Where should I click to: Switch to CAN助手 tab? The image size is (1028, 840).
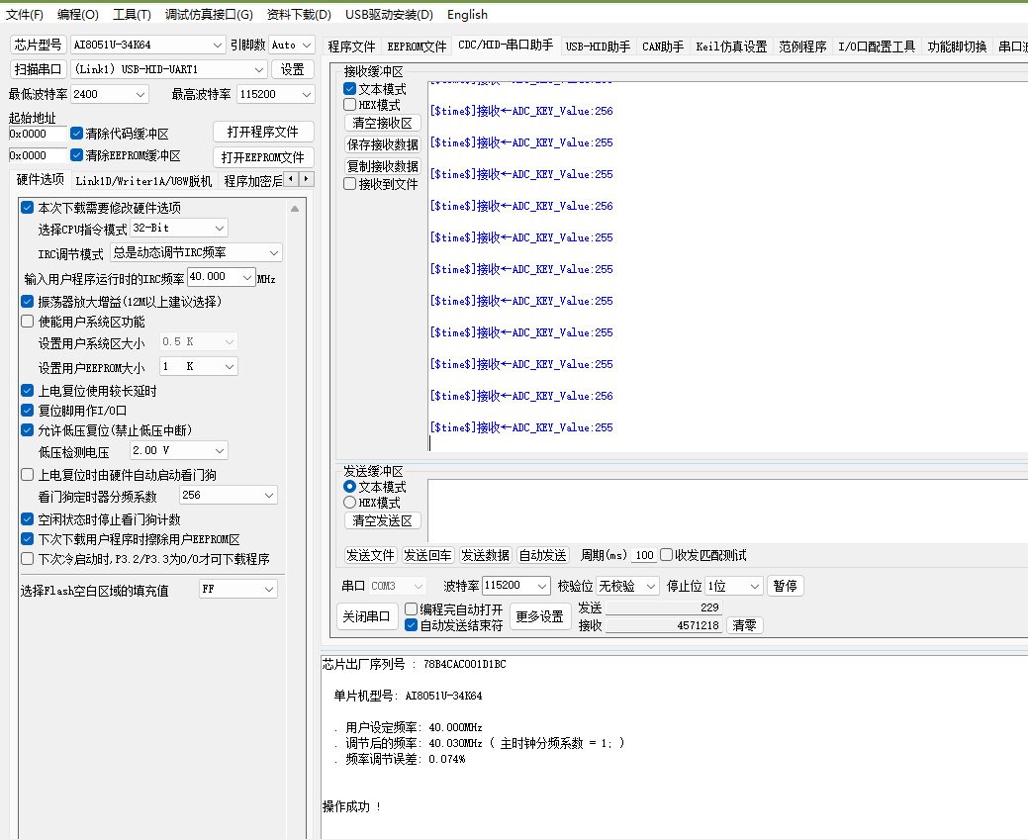(663, 47)
